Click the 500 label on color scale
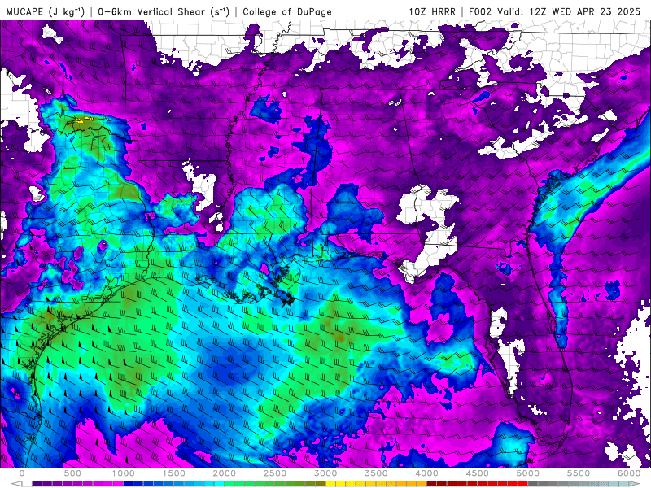The height and width of the screenshot is (488, 651). tap(72, 473)
